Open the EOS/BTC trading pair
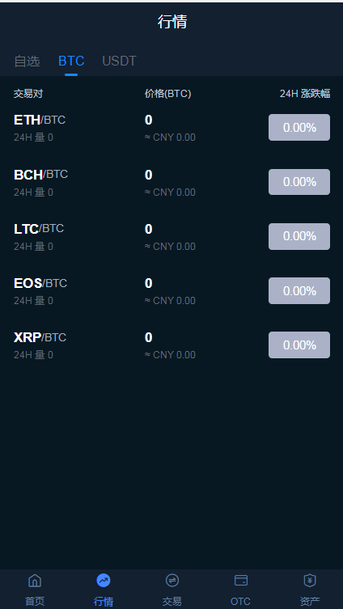343x609 pixels. point(171,291)
